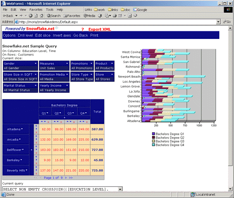Open the Beverly Hills row dropdown
Viewport: 234px width, 198px height.
click(26, 170)
